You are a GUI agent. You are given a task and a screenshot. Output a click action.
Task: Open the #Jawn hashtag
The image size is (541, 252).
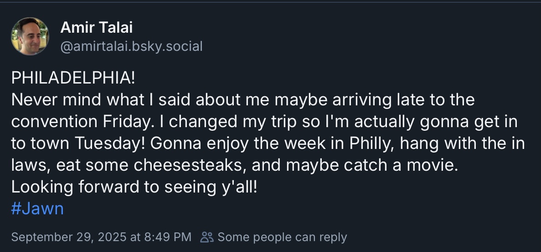[37, 209]
